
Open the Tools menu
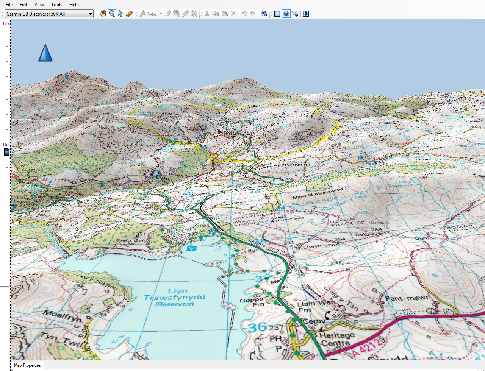pyautogui.click(x=56, y=5)
